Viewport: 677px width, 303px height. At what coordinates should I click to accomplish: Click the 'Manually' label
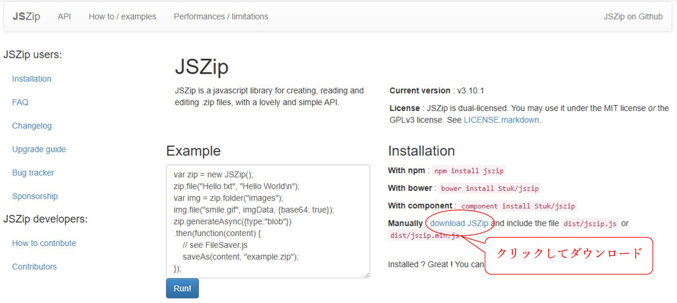click(405, 224)
